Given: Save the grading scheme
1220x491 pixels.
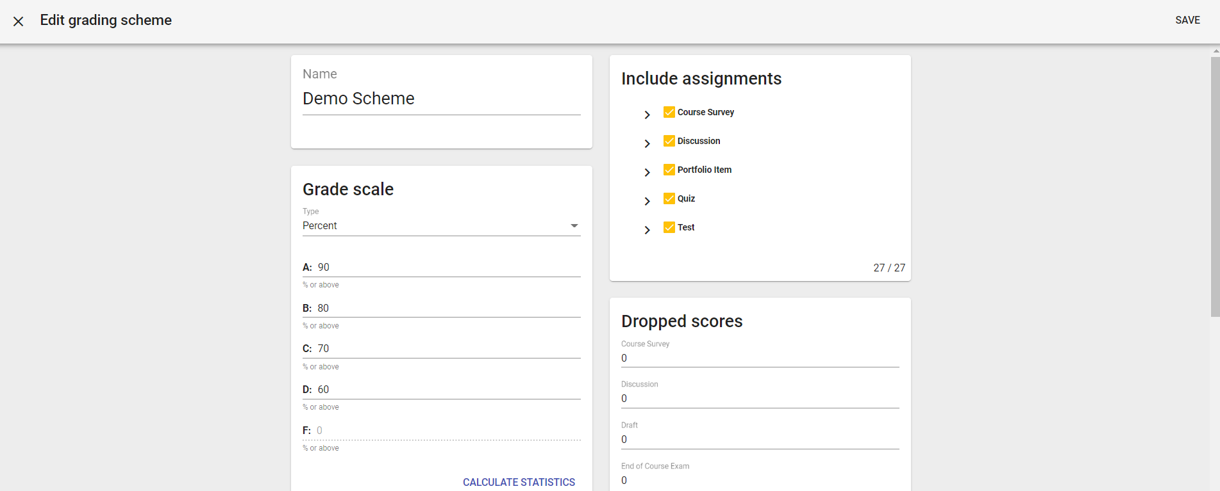Looking at the screenshot, I should tap(1187, 20).
